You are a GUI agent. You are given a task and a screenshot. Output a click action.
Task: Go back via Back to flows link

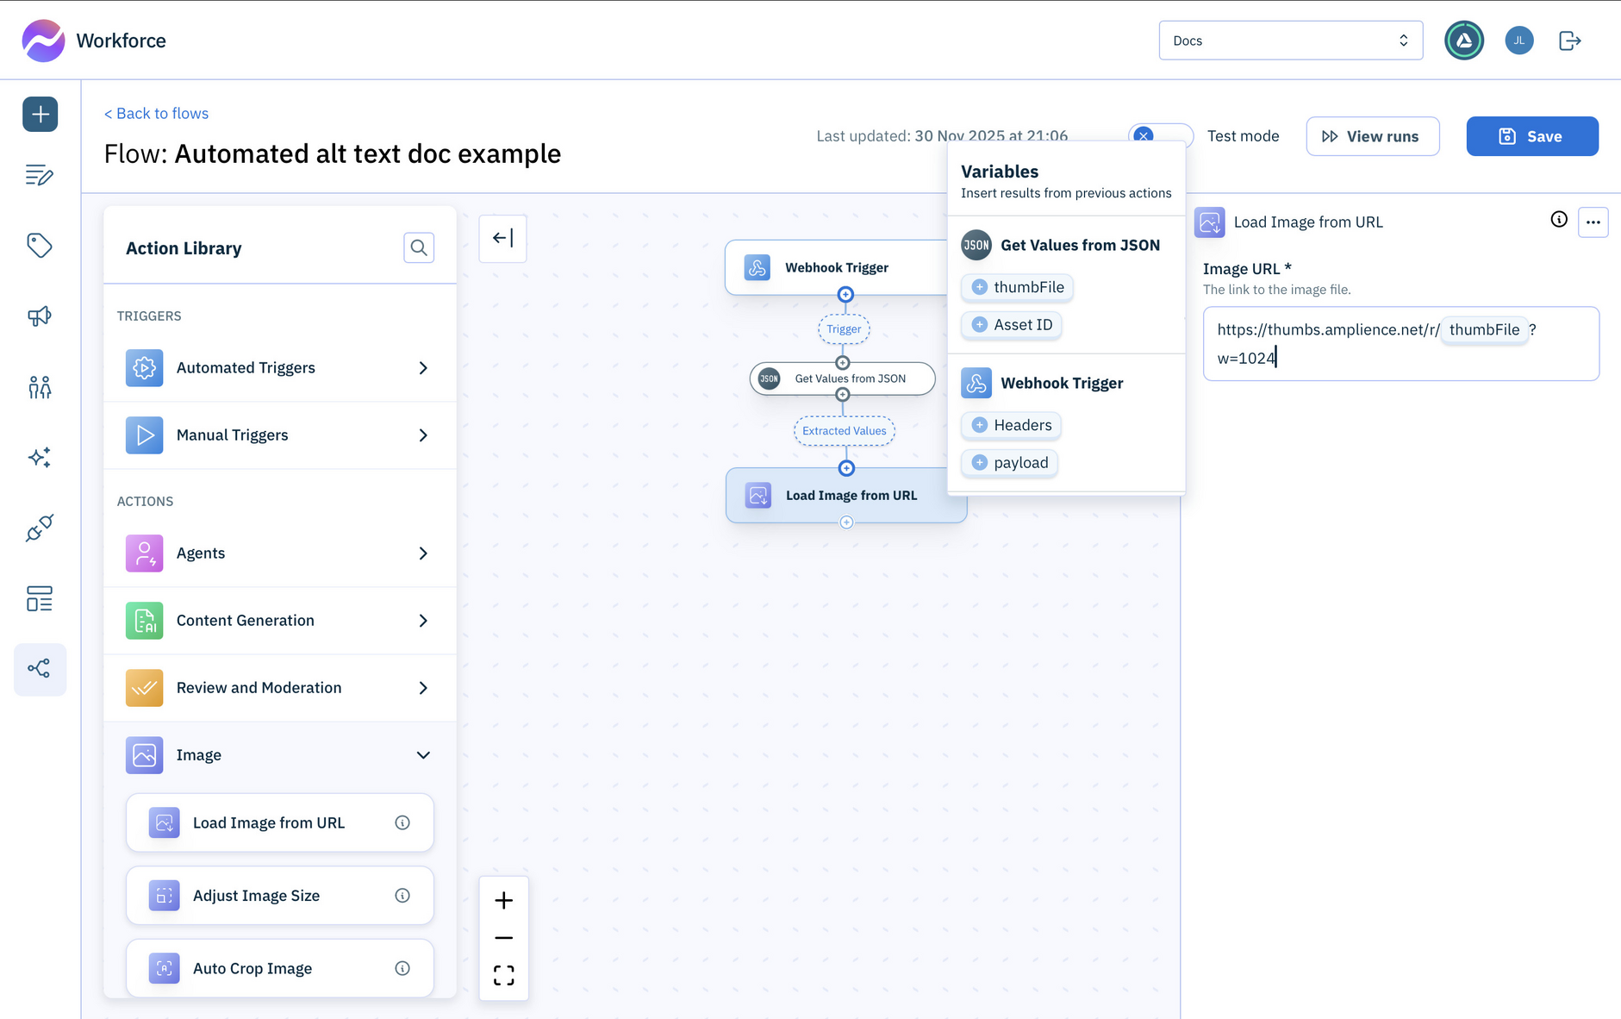[157, 114]
